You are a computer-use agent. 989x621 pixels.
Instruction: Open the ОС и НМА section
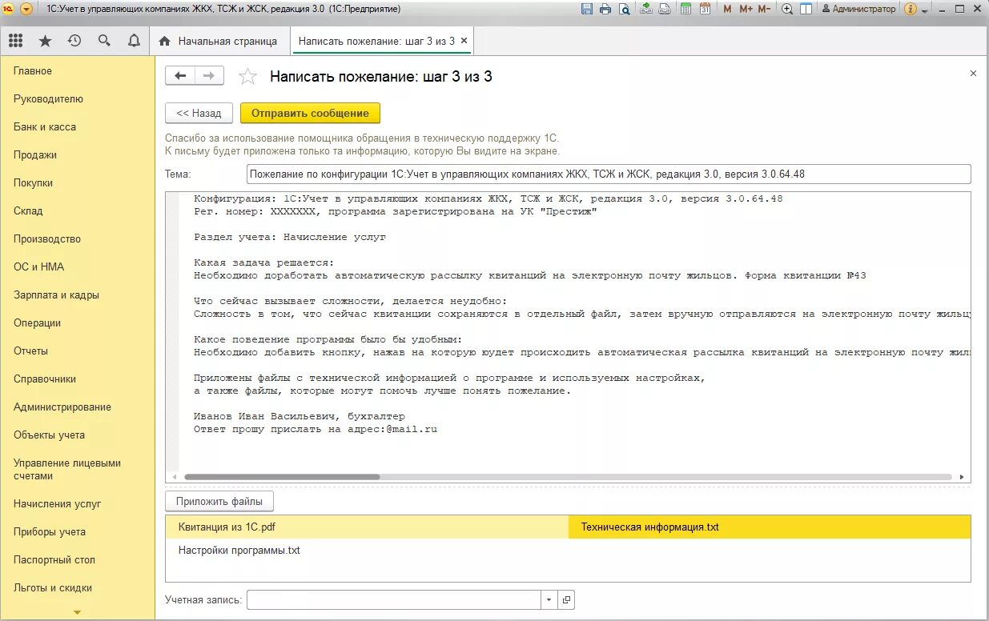[x=38, y=267]
